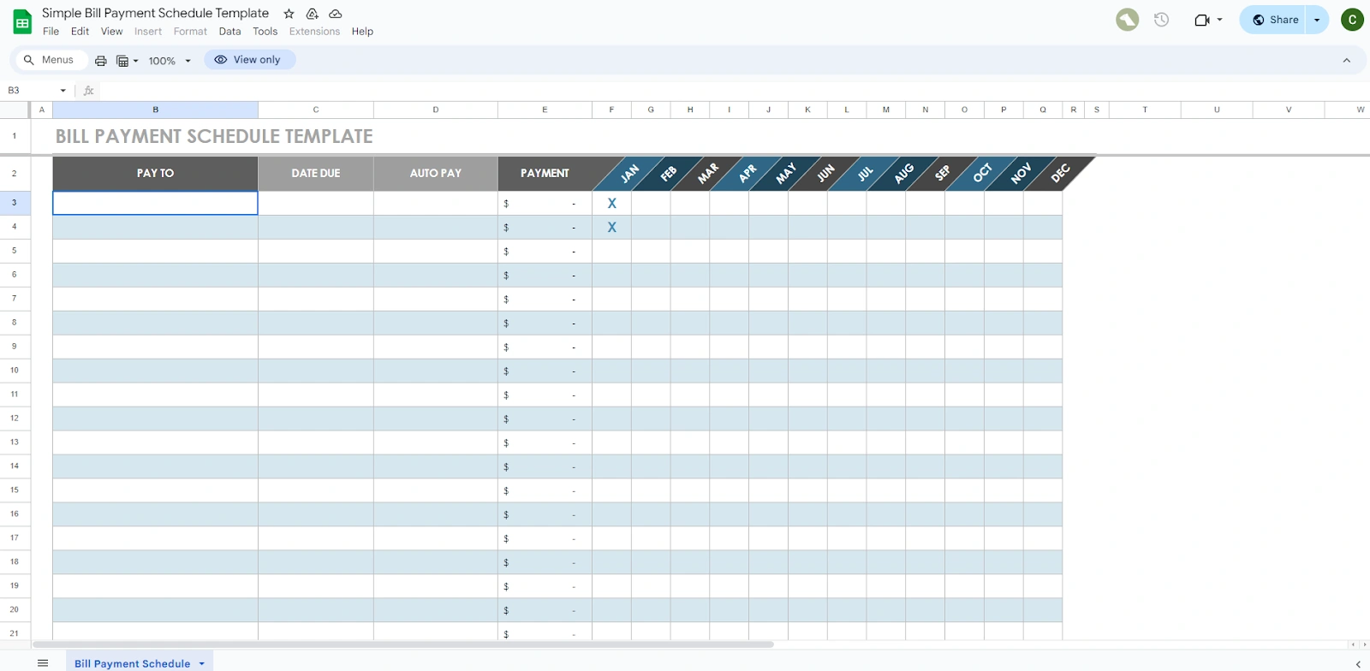1370x671 pixels.
Task: Click the DEC month header
Action: 1060,174
